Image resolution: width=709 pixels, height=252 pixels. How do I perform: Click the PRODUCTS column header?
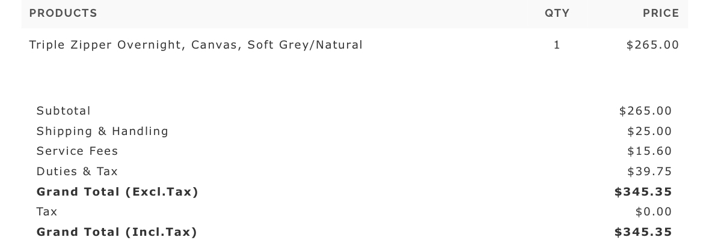point(63,13)
